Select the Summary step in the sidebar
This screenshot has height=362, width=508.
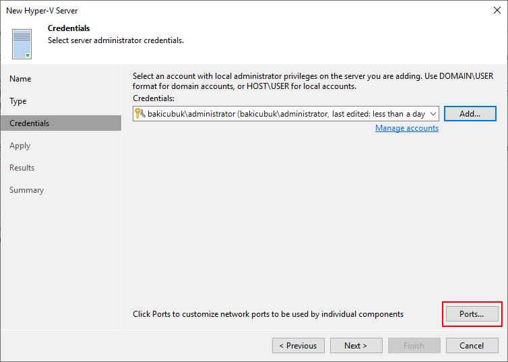pos(26,190)
